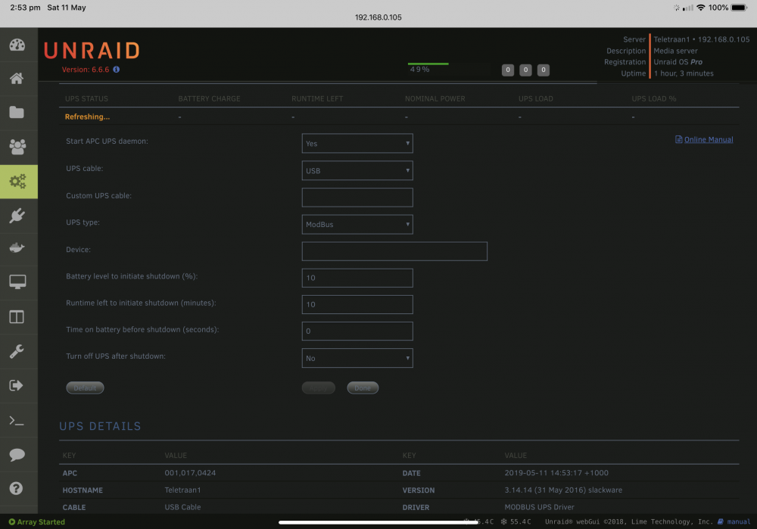Select the Settings gears icon
The image size is (757, 529).
(x=17, y=182)
